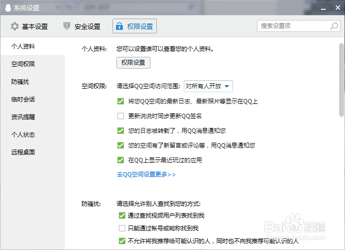The image size is (345, 250).
Task: Click the 请选择允许别人查找到您的方式 text
Action: click(158, 204)
